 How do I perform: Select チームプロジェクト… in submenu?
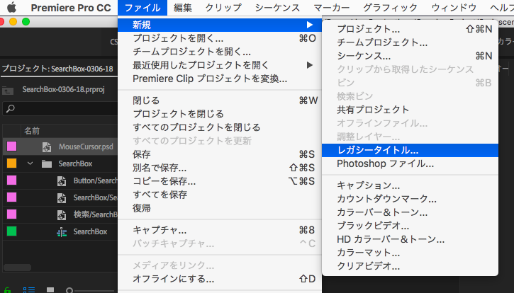click(x=410, y=42)
